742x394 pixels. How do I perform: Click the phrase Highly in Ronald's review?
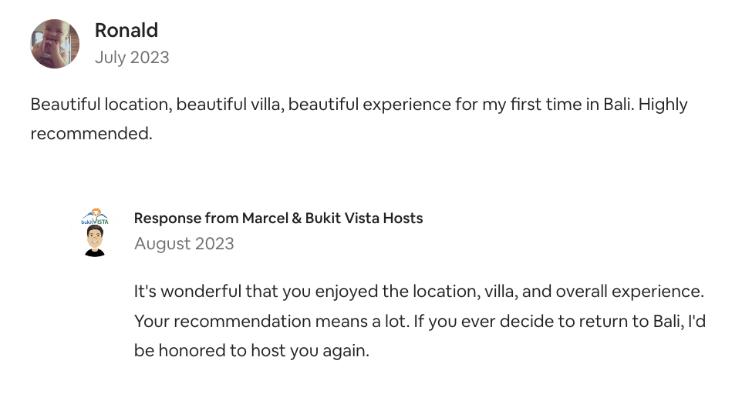point(663,105)
